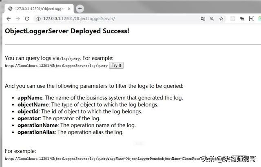Click the forward navigation arrow

tap(18, 19)
